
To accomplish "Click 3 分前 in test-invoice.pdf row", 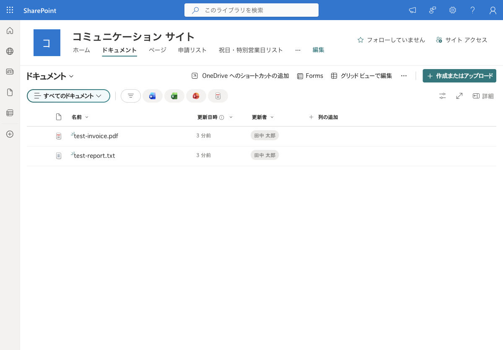I will (204, 136).
